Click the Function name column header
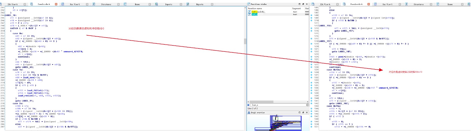 pyautogui.click(x=255, y=9)
